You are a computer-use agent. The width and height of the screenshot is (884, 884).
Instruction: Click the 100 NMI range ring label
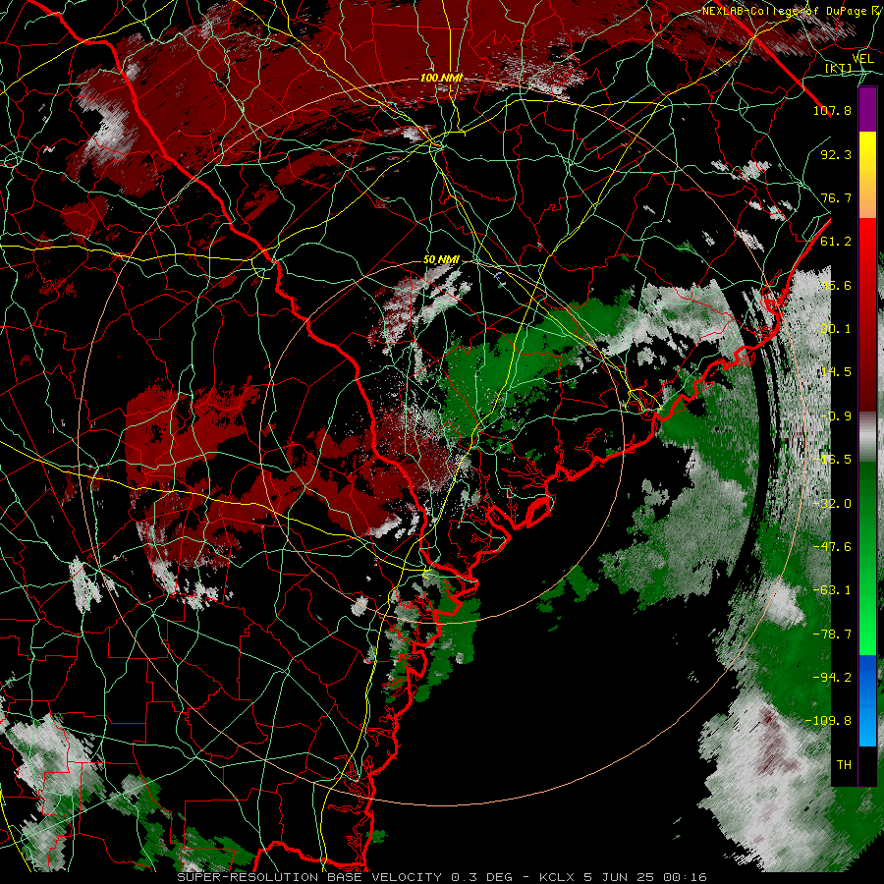tap(441, 78)
